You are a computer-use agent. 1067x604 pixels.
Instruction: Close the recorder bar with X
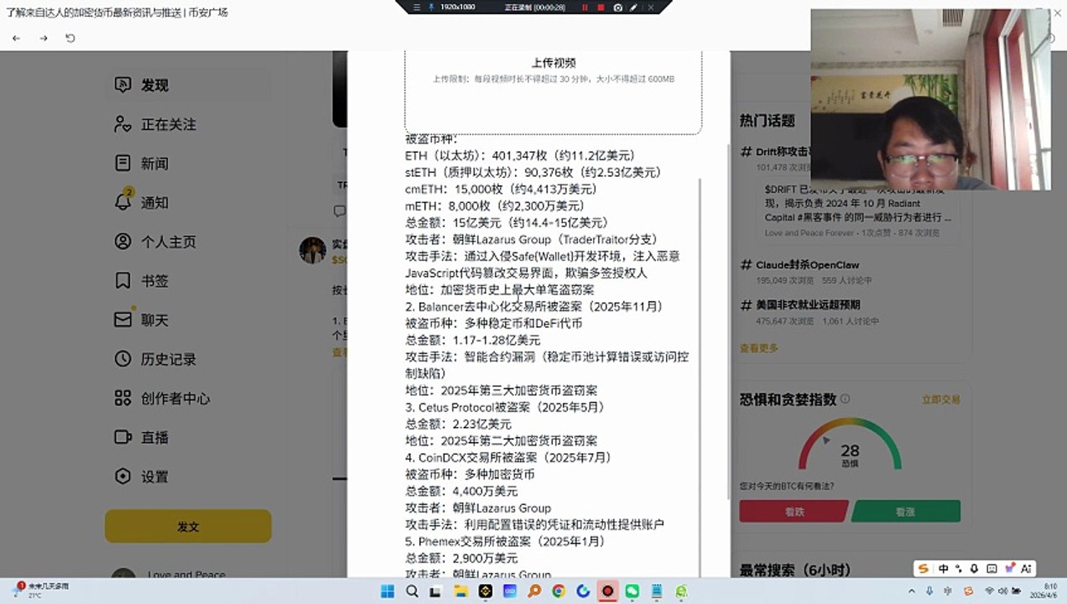point(650,7)
